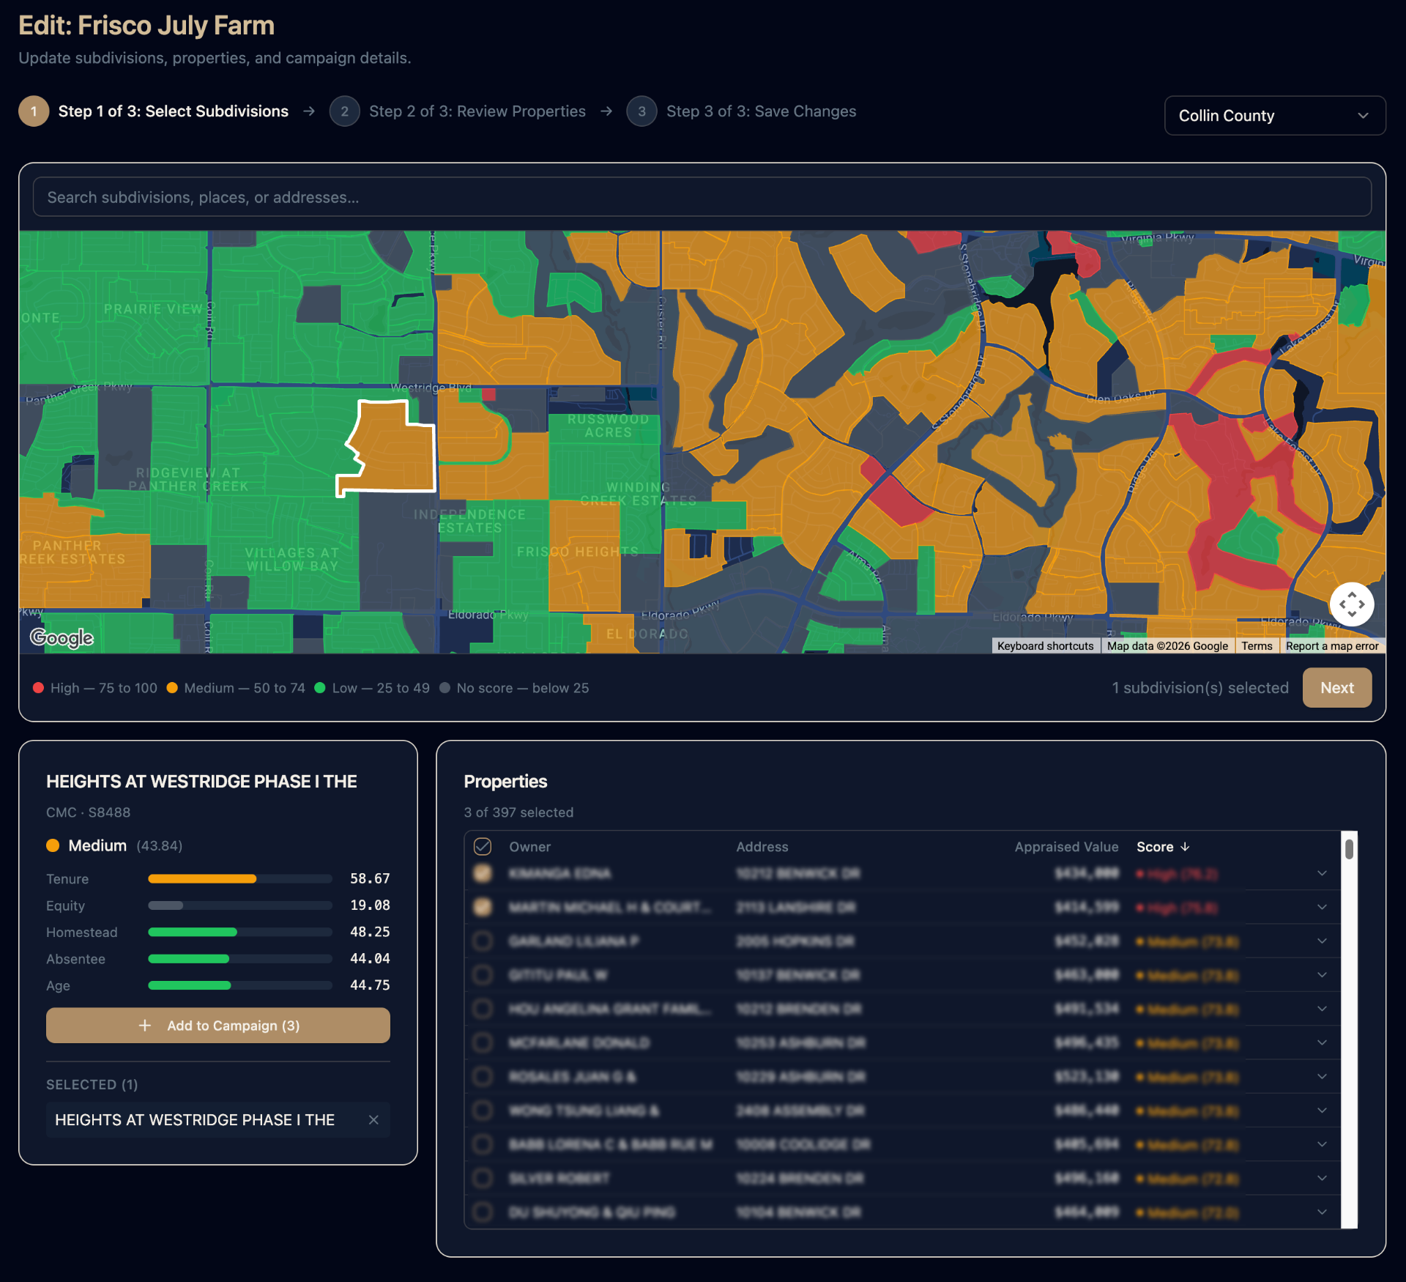Uncheck the KIMANGA EDNA row checkbox
Image resolution: width=1406 pixels, height=1282 pixels.
pos(482,873)
